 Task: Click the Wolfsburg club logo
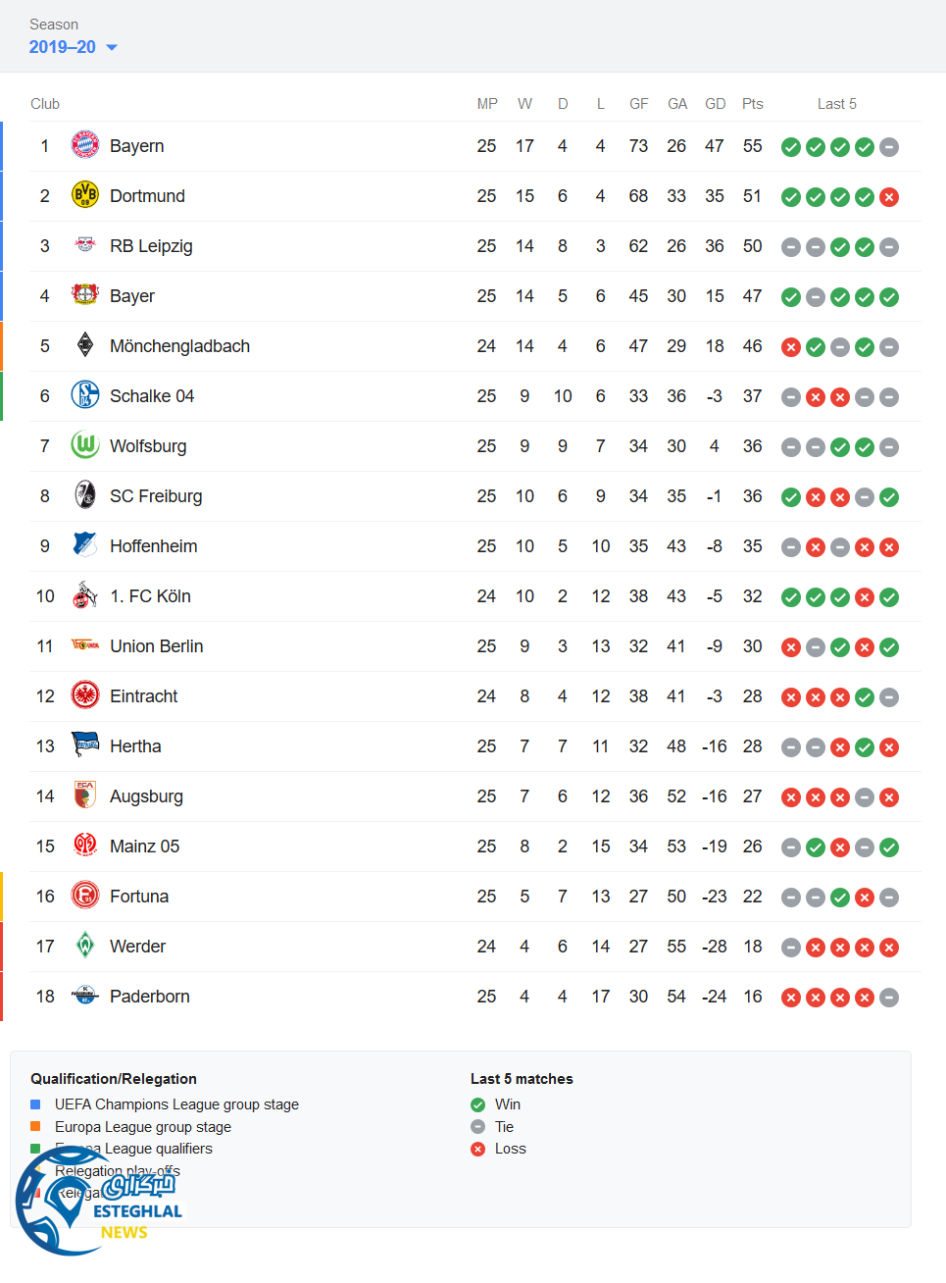[x=85, y=445]
